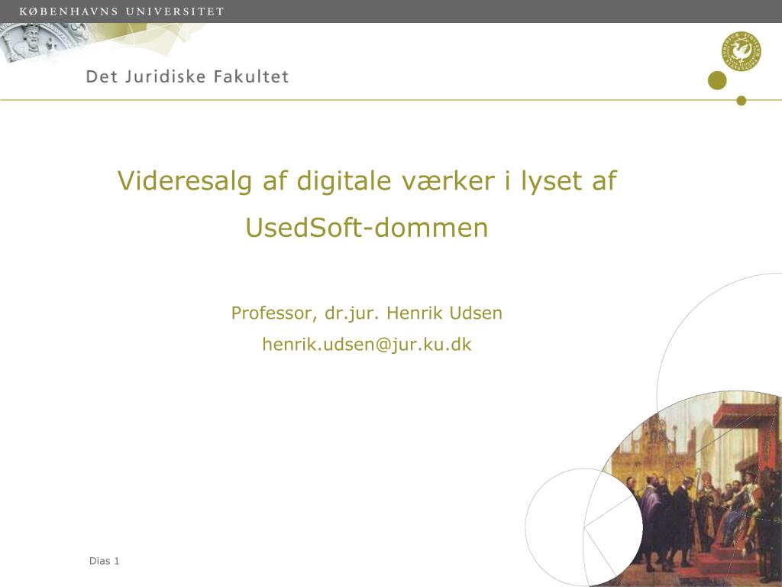
Task: Click the 'Det Juridiske Fakultet' heading
Action: tap(188, 76)
